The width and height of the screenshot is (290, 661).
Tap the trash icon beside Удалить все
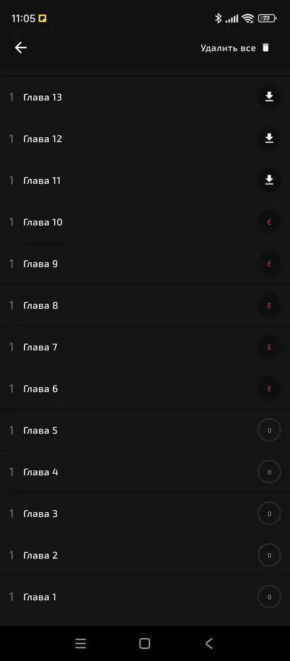266,48
